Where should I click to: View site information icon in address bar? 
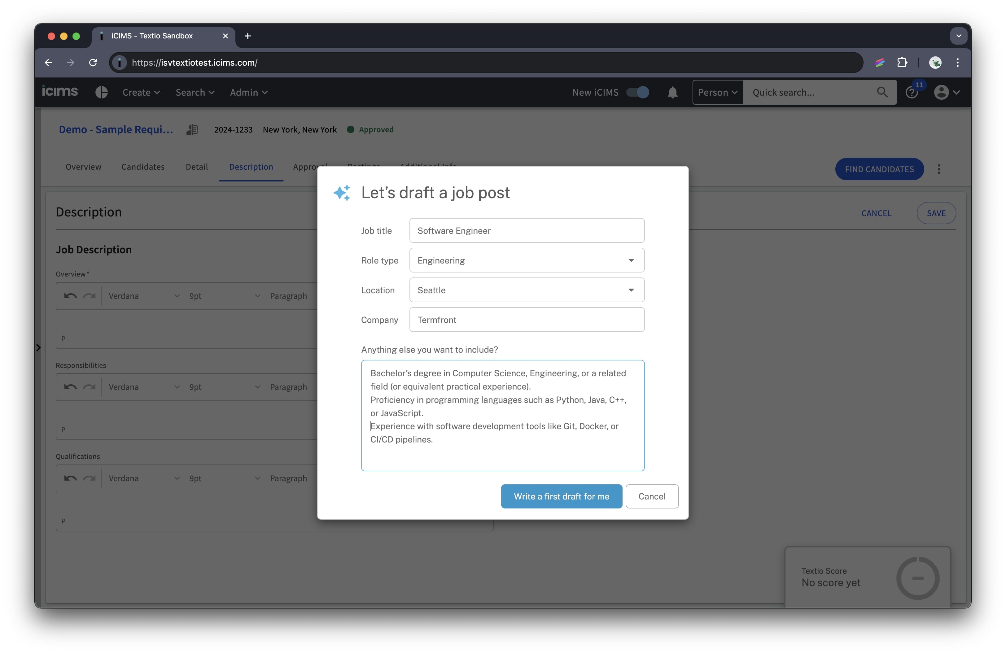click(x=120, y=63)
